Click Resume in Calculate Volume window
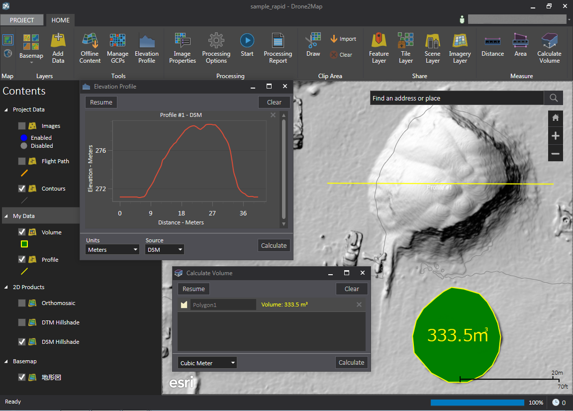Image resolution: width=573 pixels, height=411 pixels. pos(193,289)
